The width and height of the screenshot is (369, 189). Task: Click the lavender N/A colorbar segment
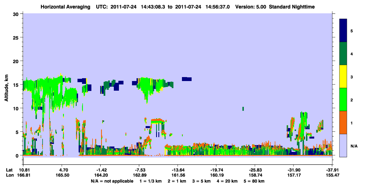(343, 145)
